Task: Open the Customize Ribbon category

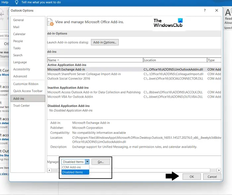Action: [x=26, y=84]
